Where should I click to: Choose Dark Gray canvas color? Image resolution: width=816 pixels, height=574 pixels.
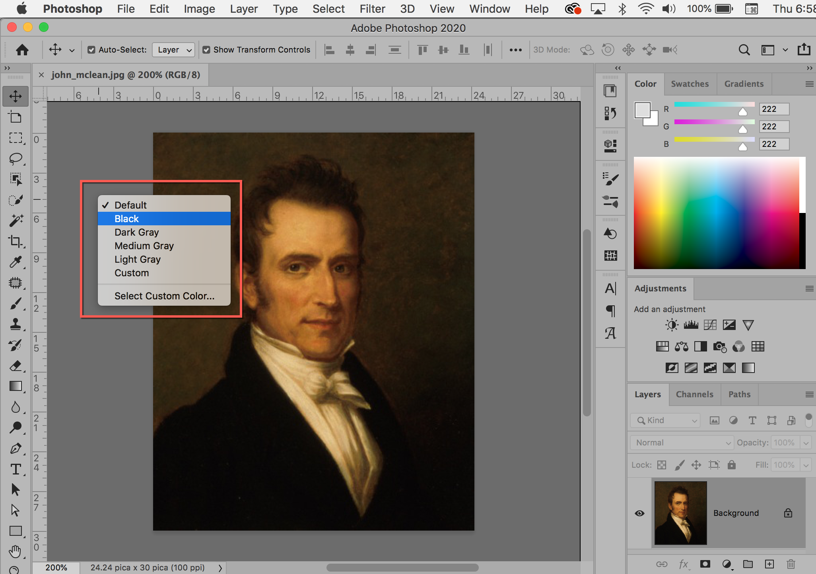[x=136, y=232]
